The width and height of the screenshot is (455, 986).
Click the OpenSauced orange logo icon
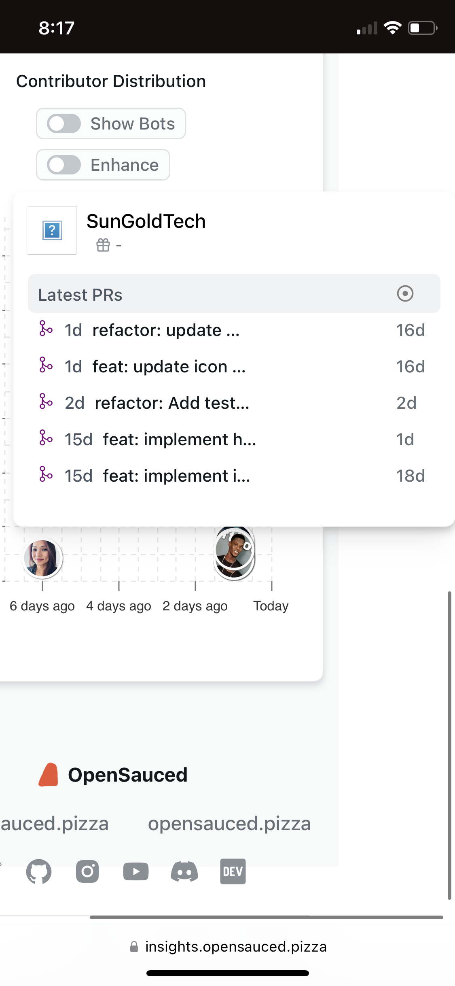click(x=49, y=775)
